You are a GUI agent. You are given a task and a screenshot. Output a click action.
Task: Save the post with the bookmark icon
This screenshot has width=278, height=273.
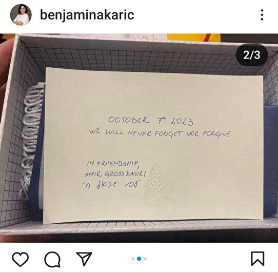point(257,259)
